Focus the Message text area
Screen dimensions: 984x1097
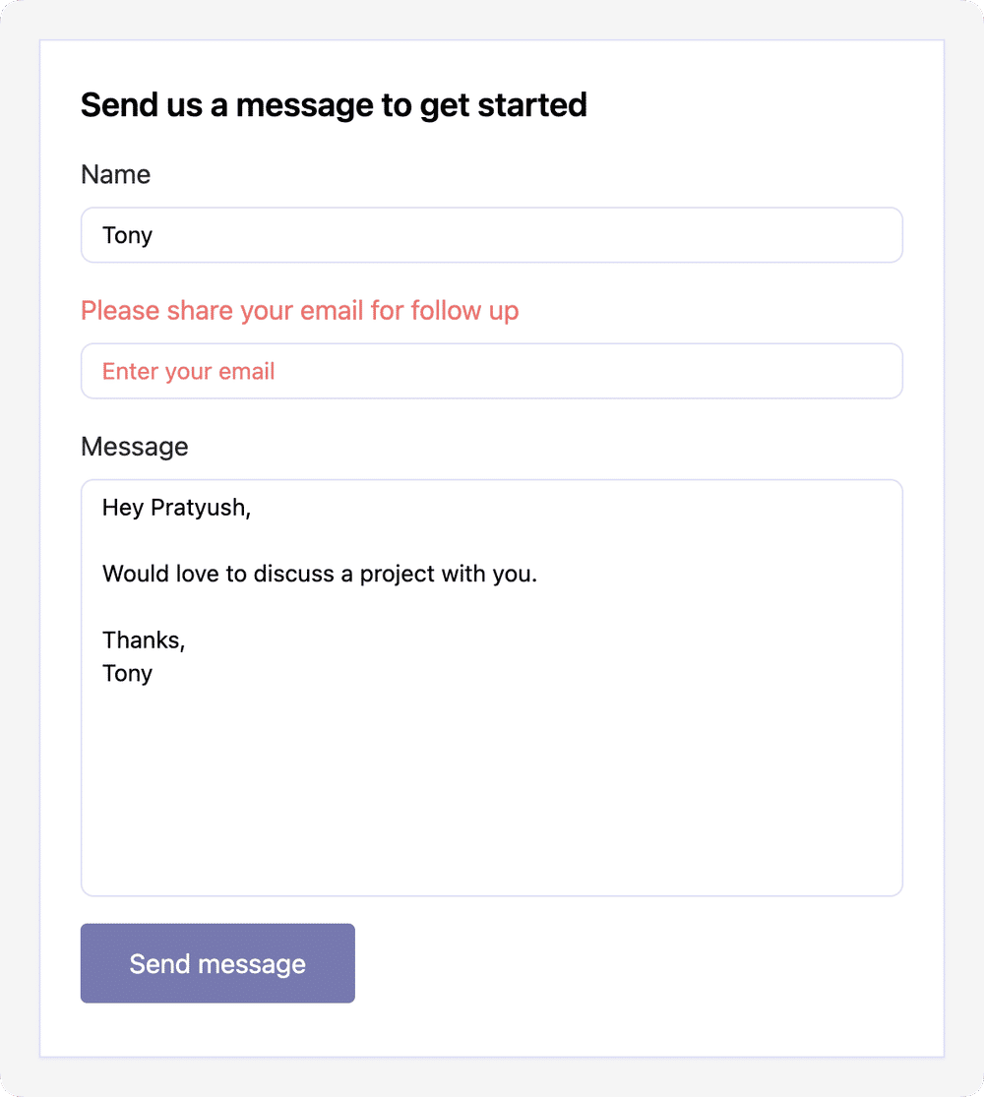[491, 688]
